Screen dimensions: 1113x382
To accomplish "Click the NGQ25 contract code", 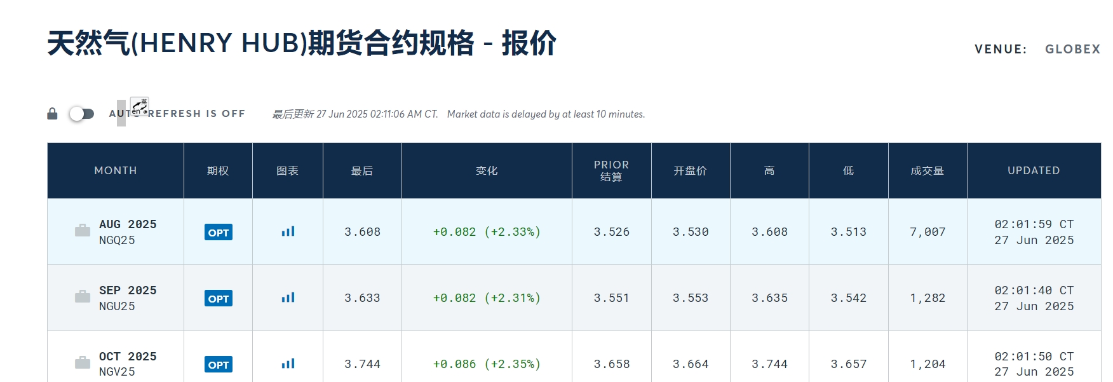I will [x=117, y=240].
